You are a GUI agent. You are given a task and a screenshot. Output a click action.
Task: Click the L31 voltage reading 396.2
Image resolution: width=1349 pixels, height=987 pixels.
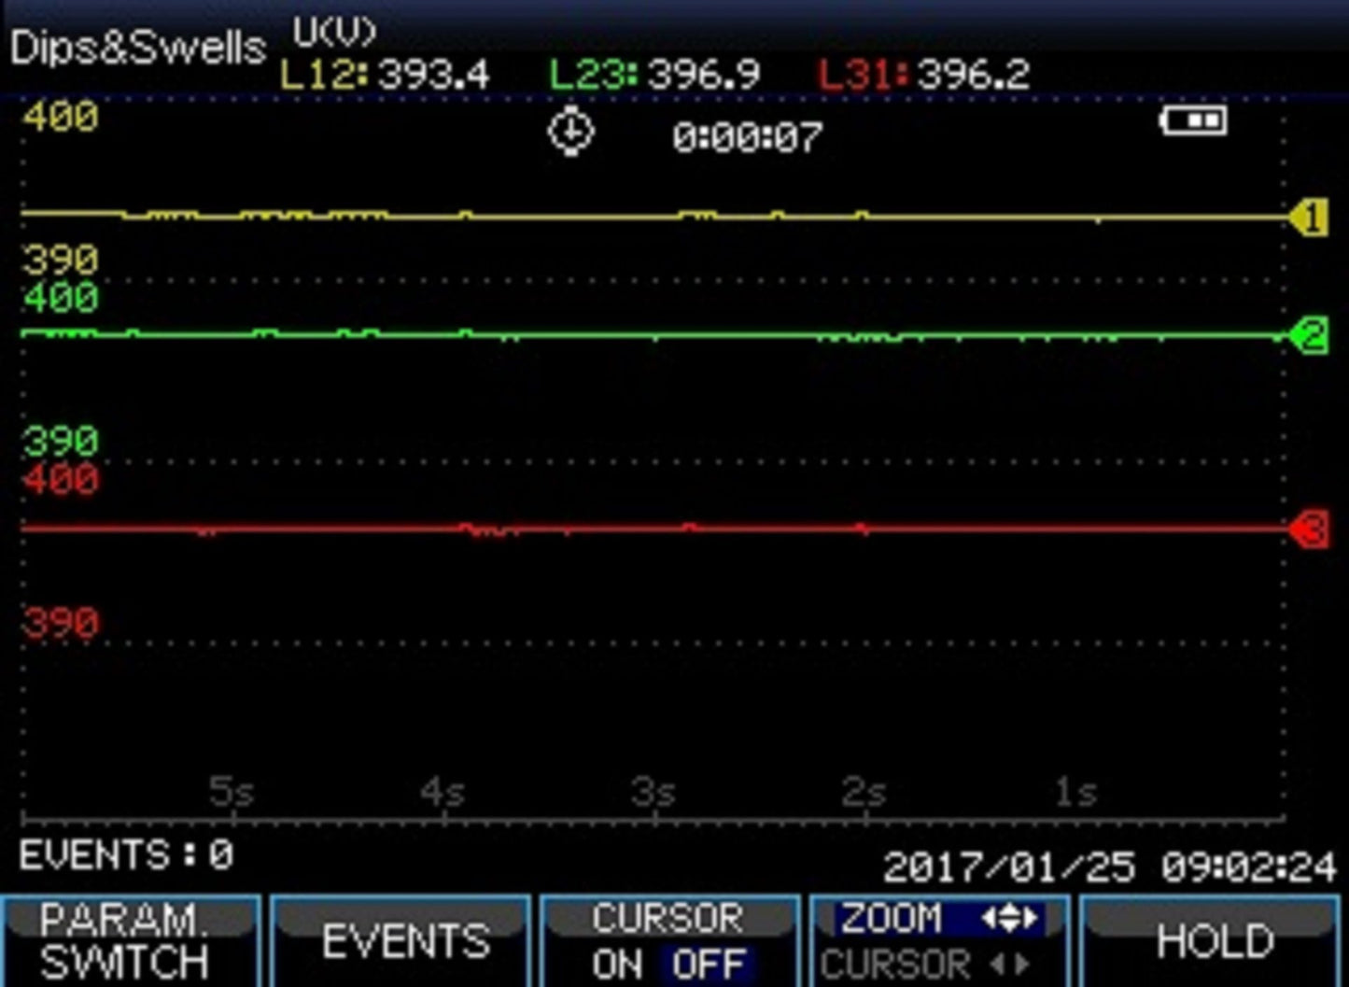coord(974,75)
